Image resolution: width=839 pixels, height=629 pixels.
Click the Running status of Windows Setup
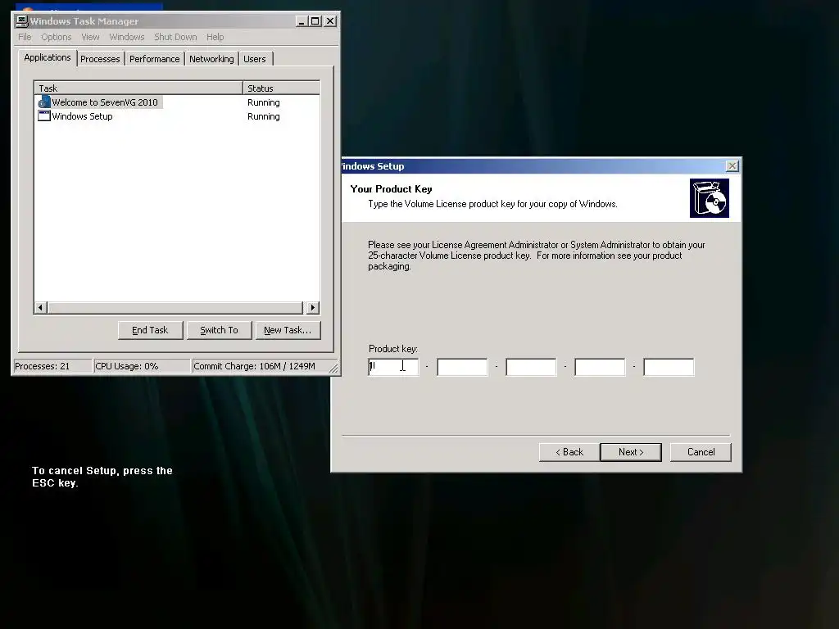click(x=264, y=116)
